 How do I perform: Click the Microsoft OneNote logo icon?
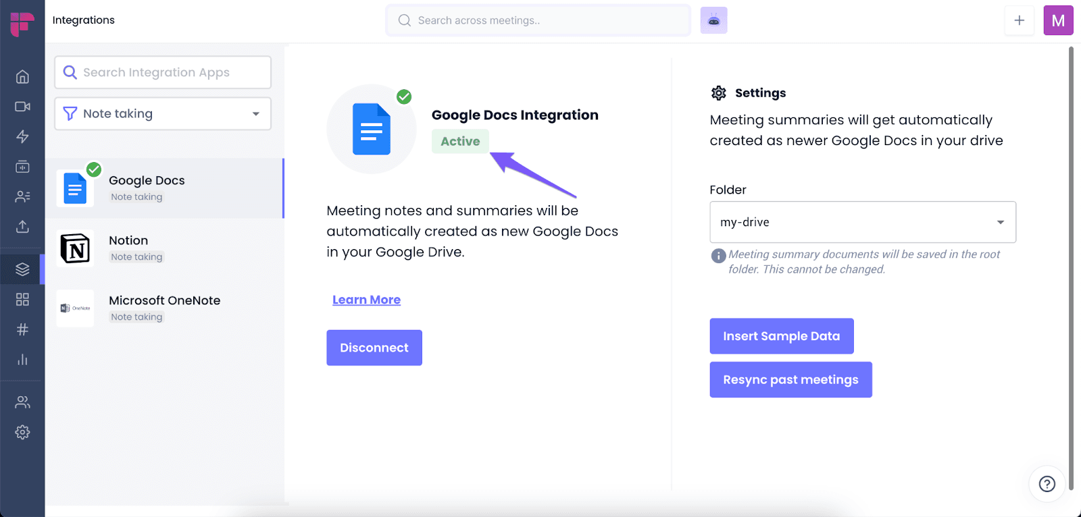(75, 308)
